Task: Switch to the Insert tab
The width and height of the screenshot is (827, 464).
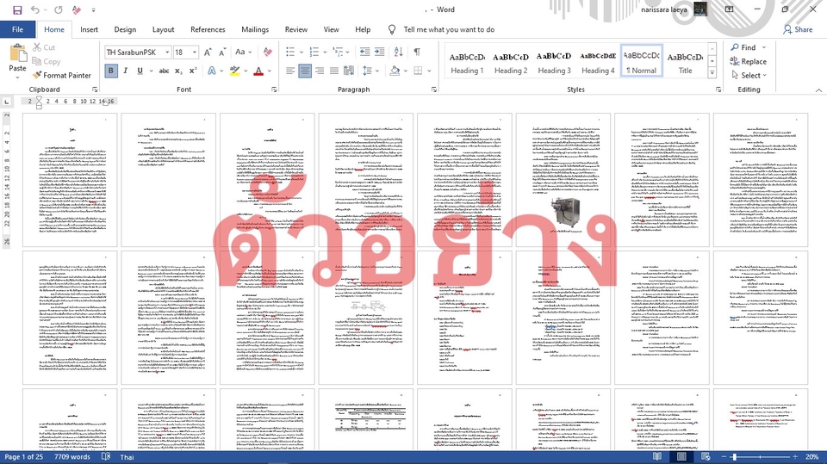Action: click(x=89, y=29)
